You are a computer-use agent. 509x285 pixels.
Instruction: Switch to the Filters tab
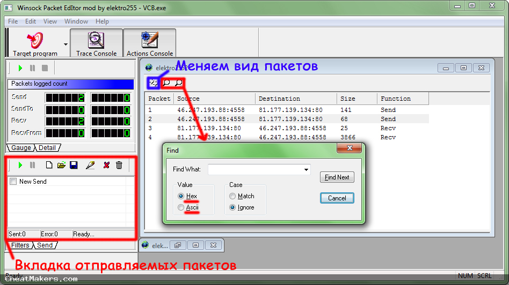(x=20, y=245)
